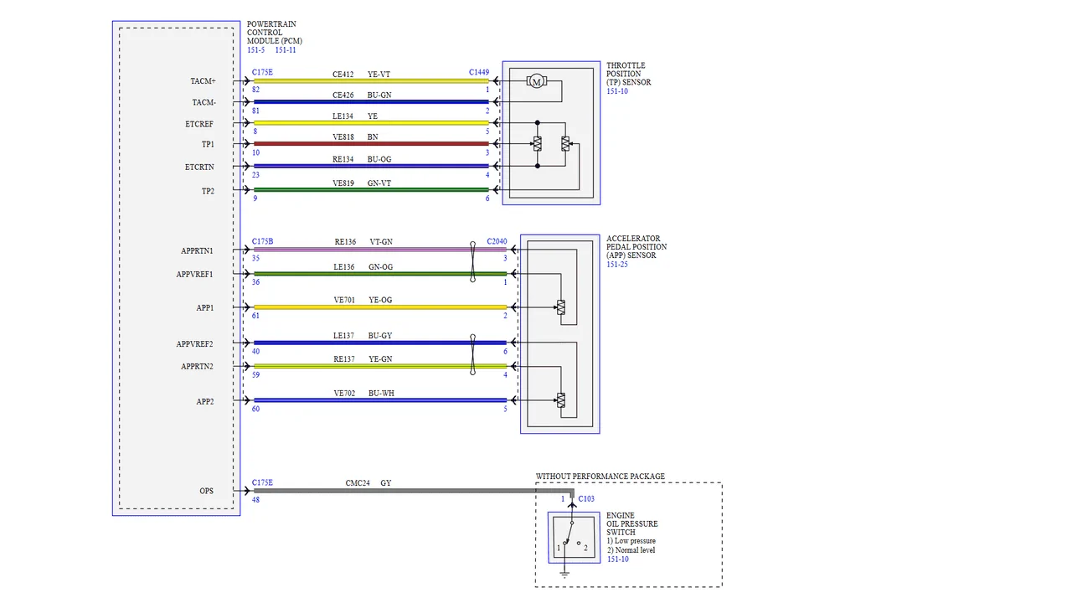Click the gray wire running from OPS

[414, 491]
